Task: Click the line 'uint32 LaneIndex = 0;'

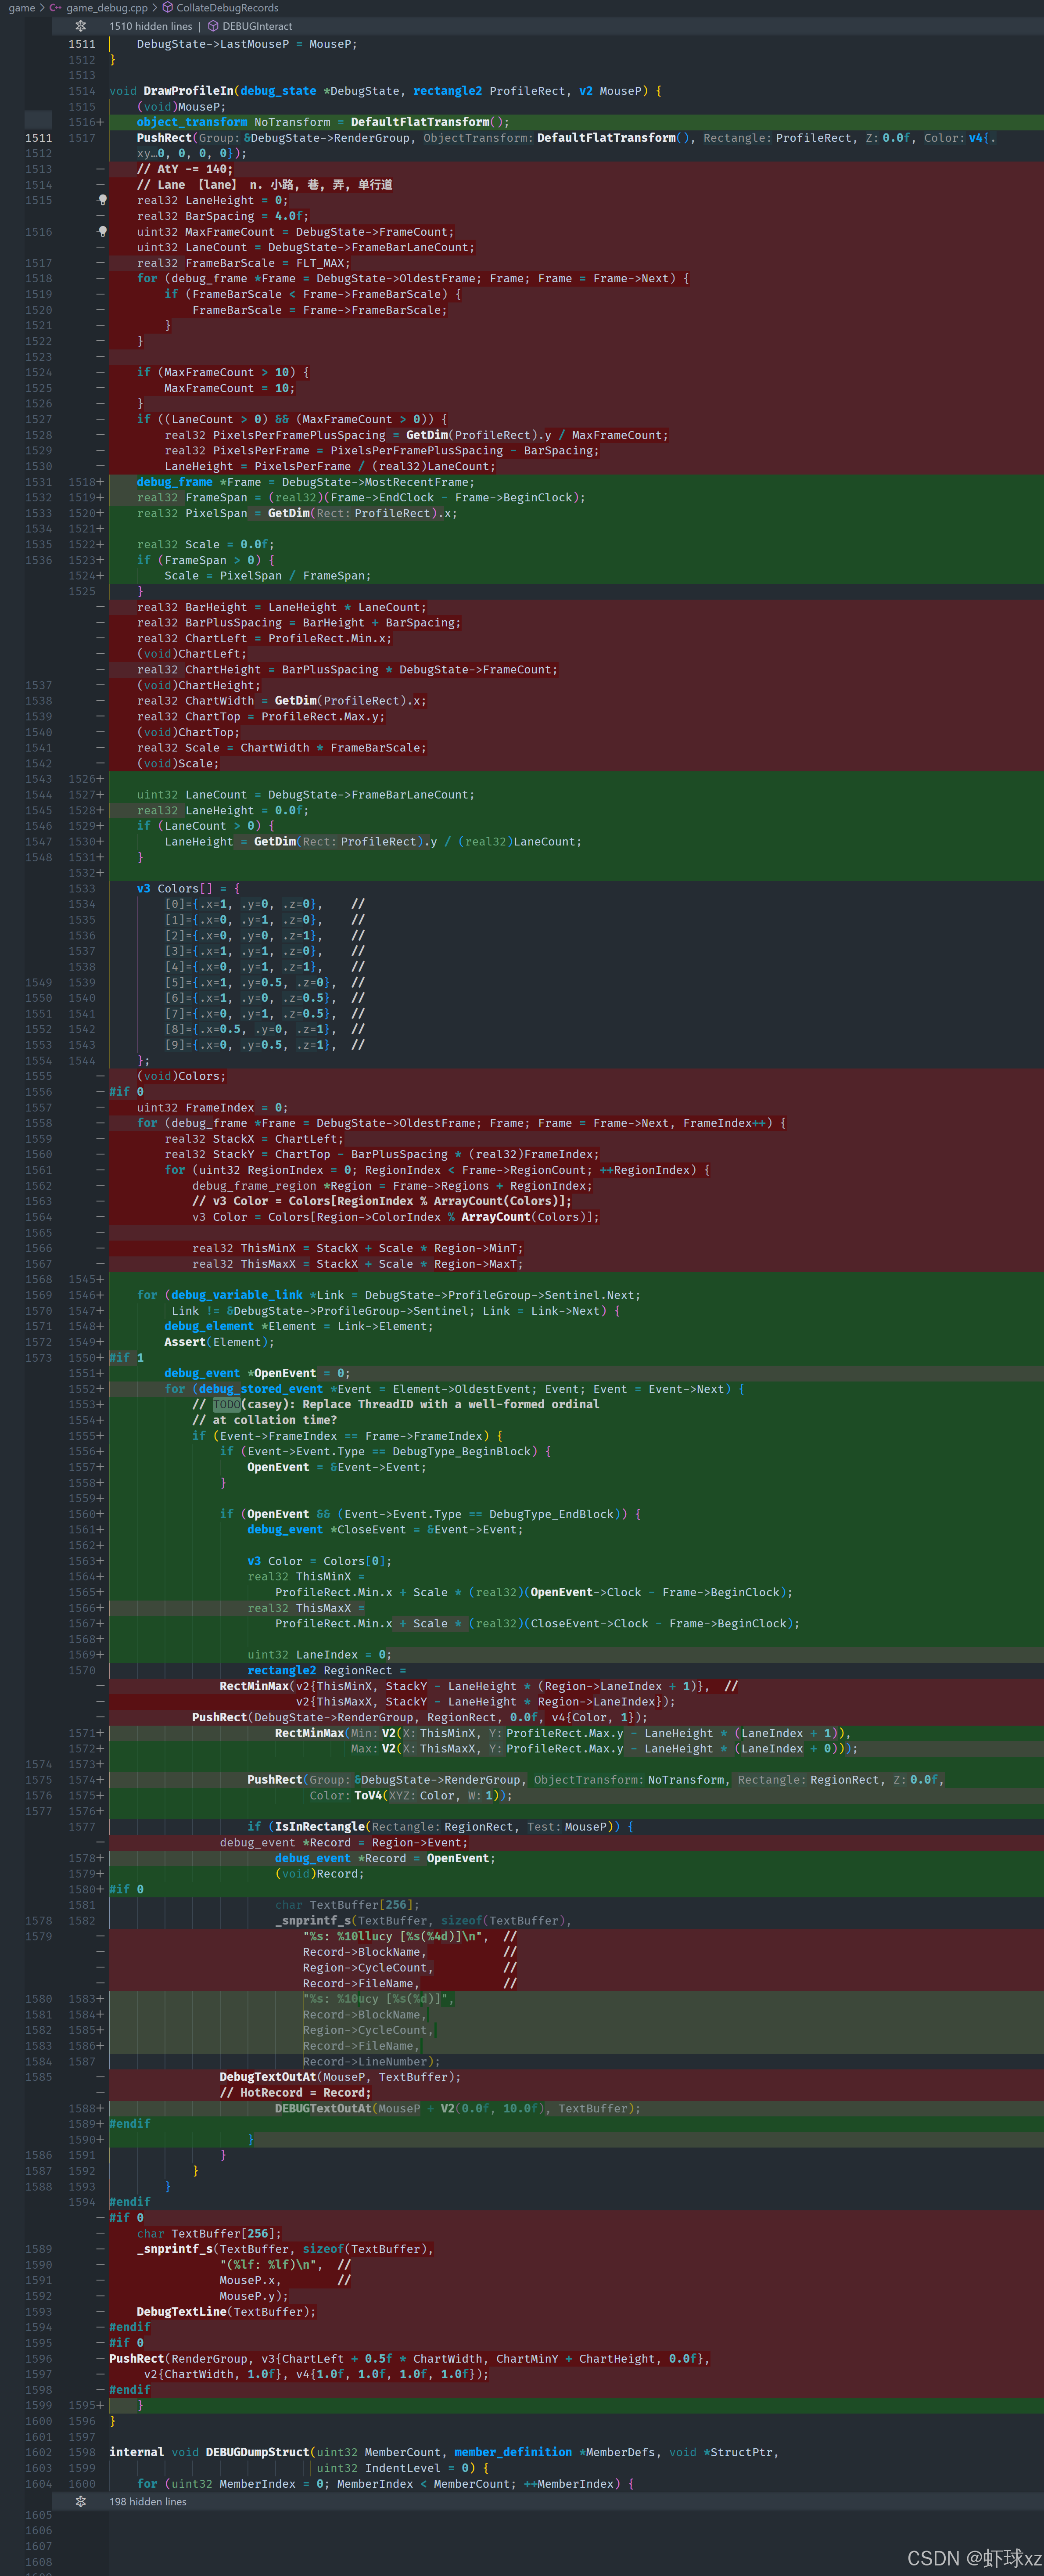Action: click(319, 1654)
